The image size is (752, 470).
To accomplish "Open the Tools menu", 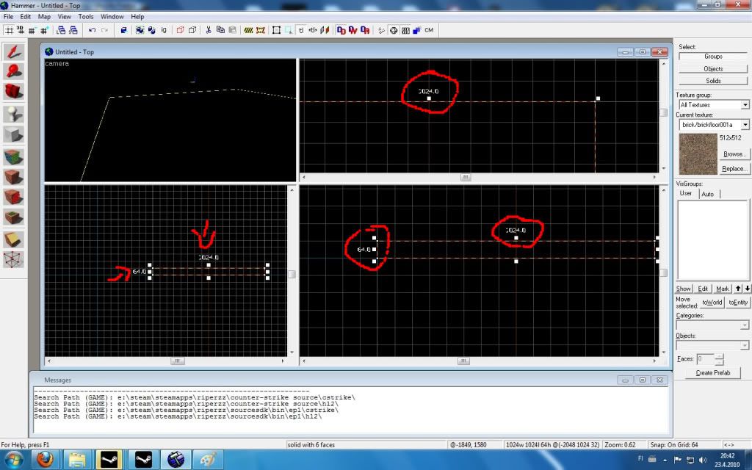I will 86,16.
